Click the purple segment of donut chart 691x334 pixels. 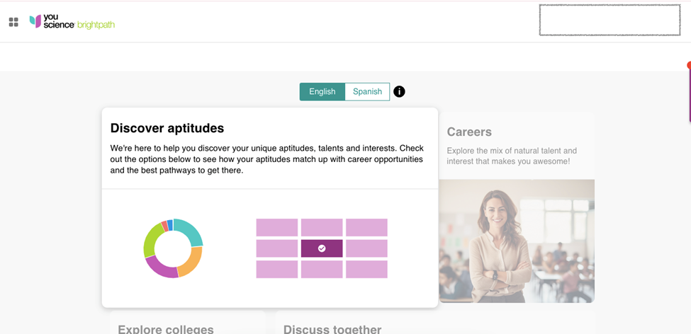[160, 269]
